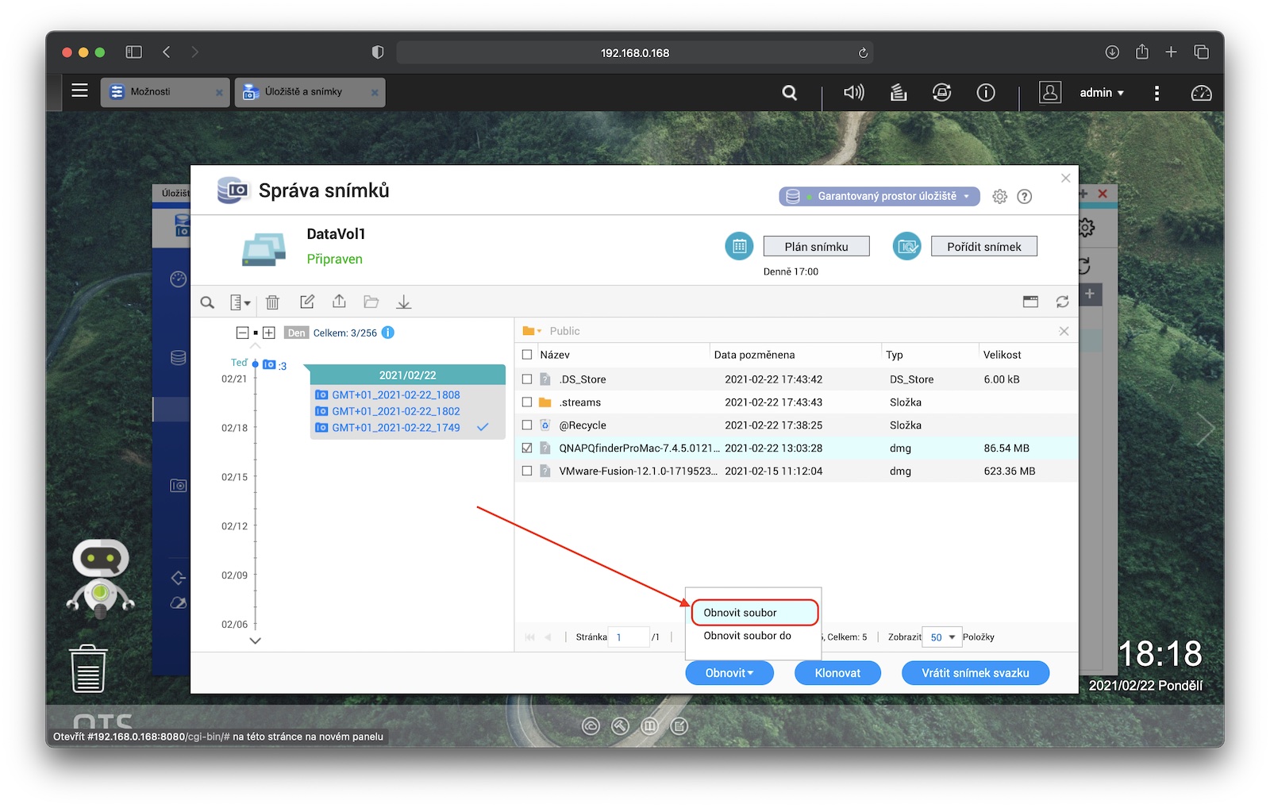
Task: Zoom in timeline with plus box
Action: 269,333
